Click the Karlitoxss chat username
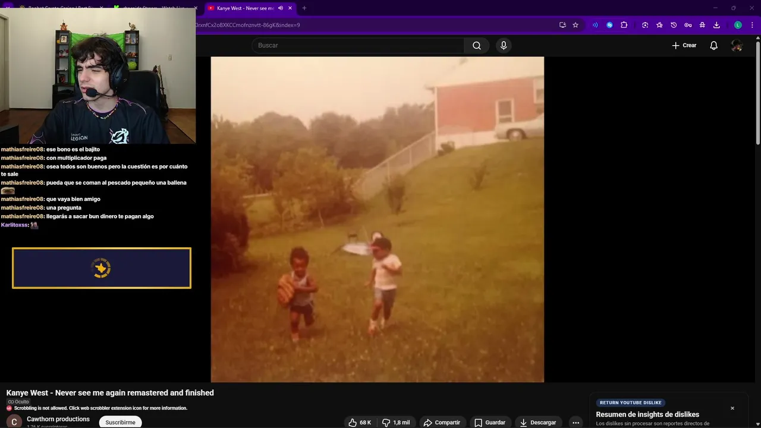Viewport: 761px width, 428px height. tap(15, 225)
